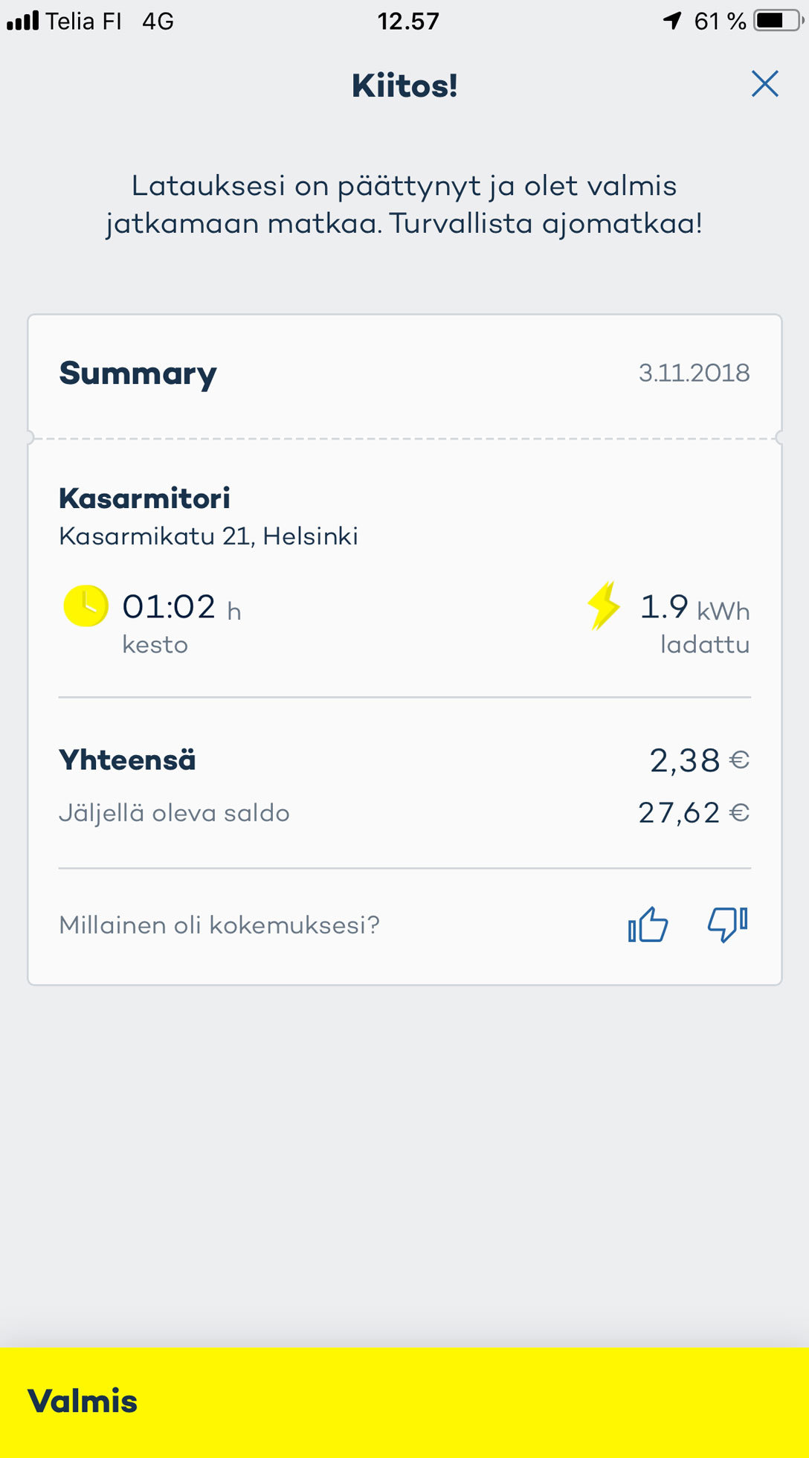Screen dimensions: 809x1458
Task: Click the Kasarmitori station name
Action: click(144, 498)
